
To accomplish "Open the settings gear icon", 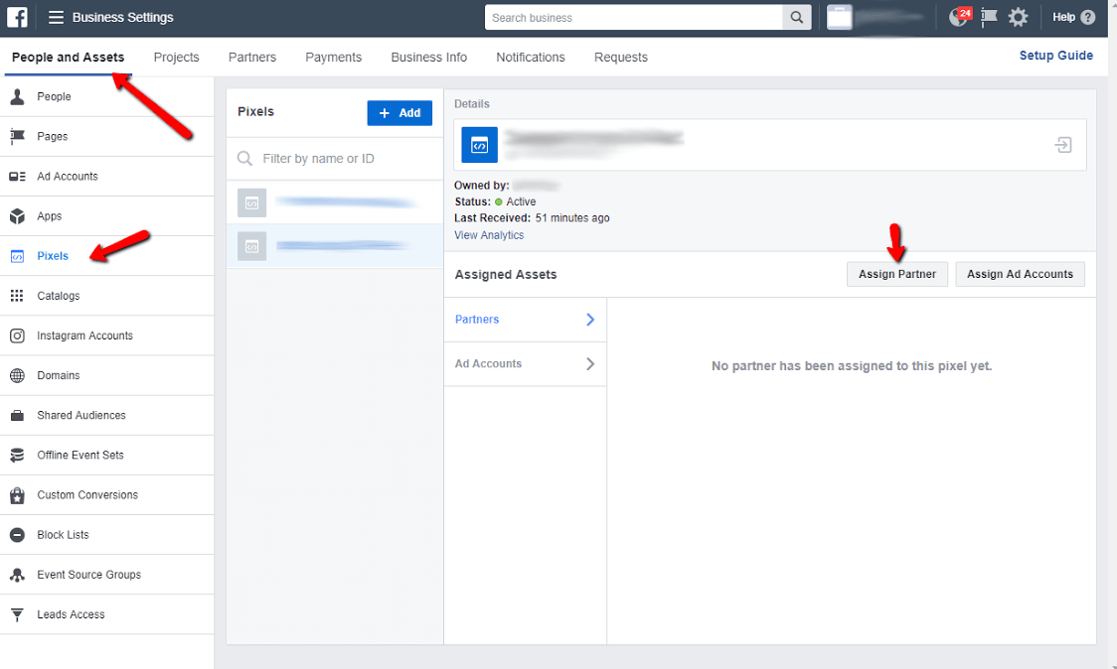I will coord(1018,17).
